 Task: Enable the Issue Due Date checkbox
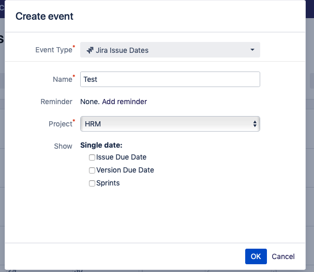point(92,158)
